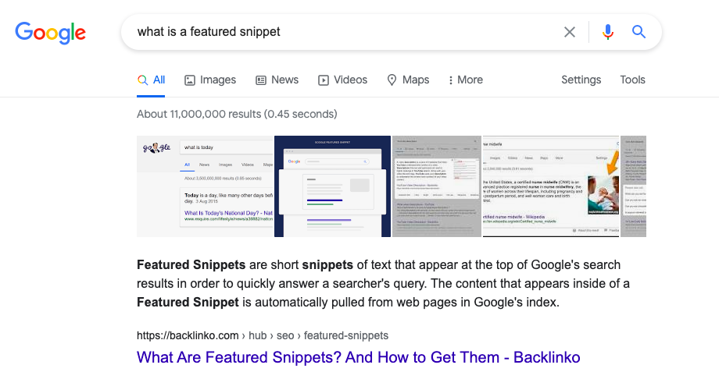Image resolution: width=719 pixels, height=379 pixels.
Task: Open the search Tools options
Action: point(632,80)
